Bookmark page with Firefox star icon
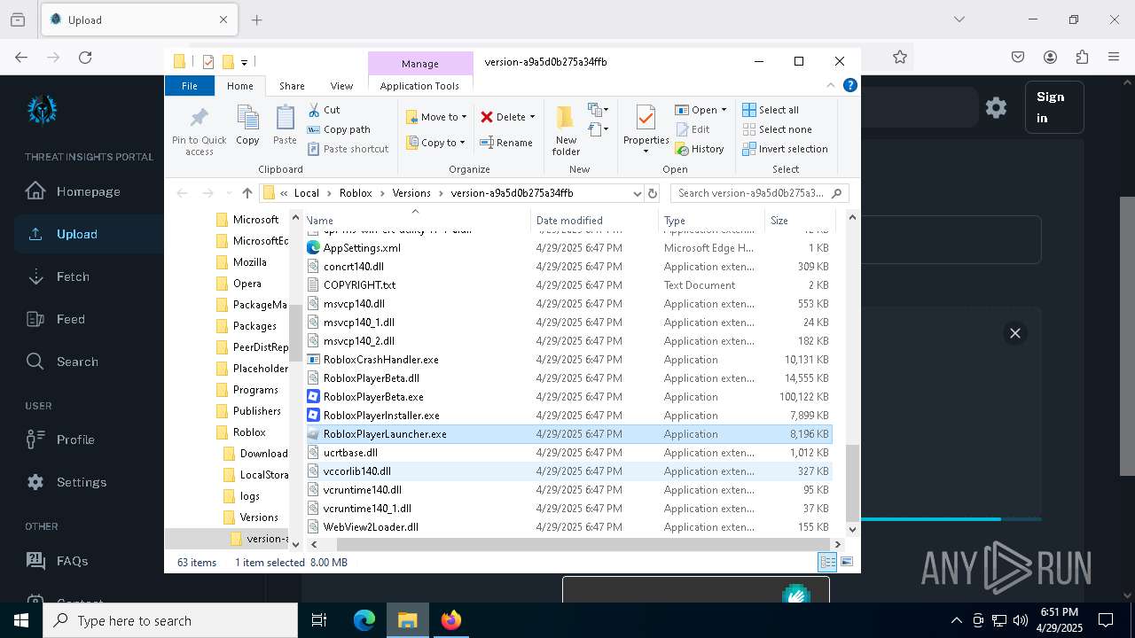 click(900, 57)
